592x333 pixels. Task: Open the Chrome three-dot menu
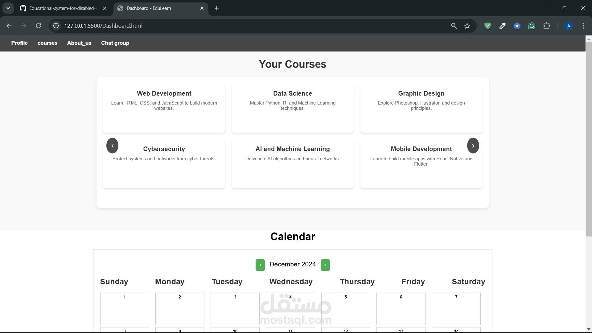click(583, 26)
